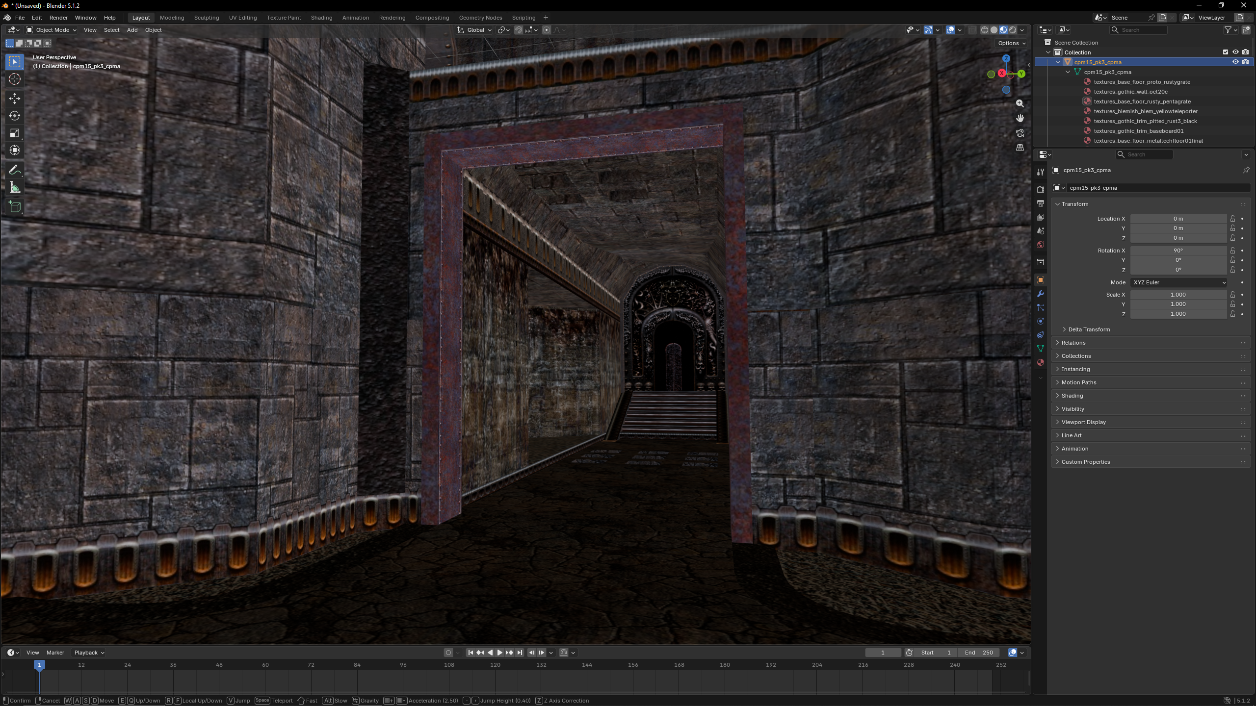
Task: Play the animation forward
Action: [499, 653]
